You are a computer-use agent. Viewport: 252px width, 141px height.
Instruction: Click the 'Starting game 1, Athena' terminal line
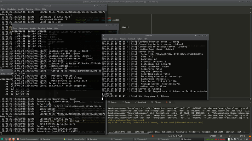[135, 96]
